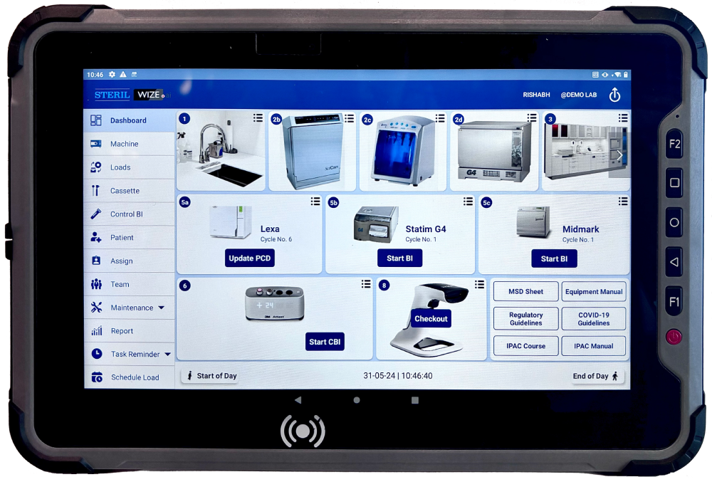Screen dimensions: 712x482
Task: Select Schedule Load in the sidebar
Action: (135, 377)
